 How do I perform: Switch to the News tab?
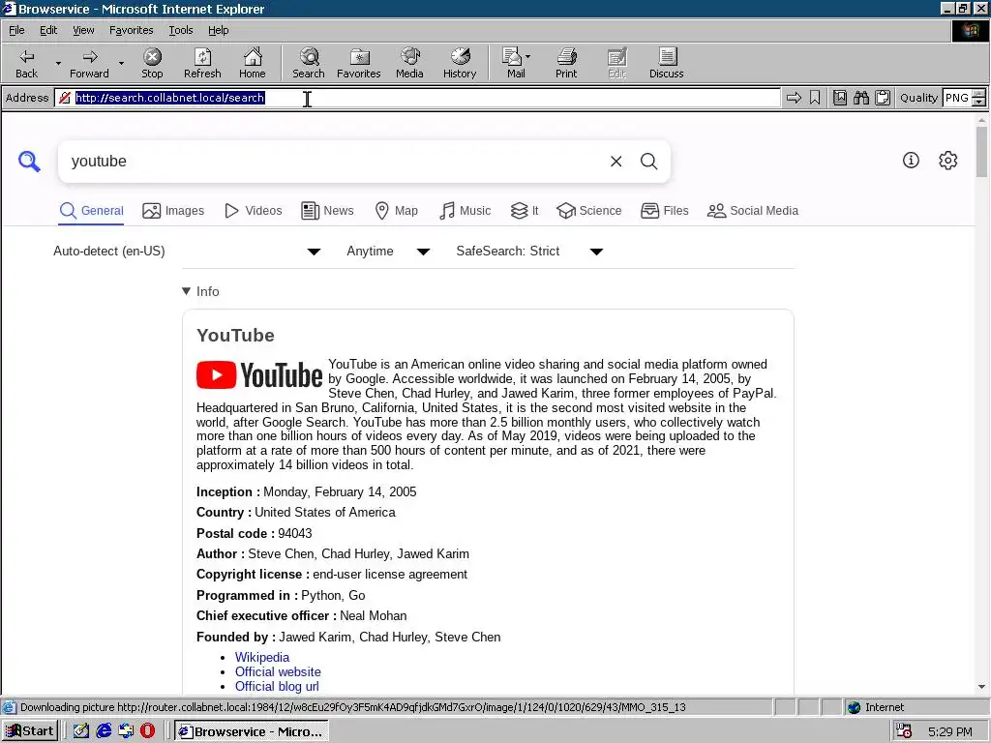[327, 210]
